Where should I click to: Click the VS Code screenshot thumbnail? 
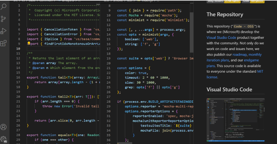240,119
